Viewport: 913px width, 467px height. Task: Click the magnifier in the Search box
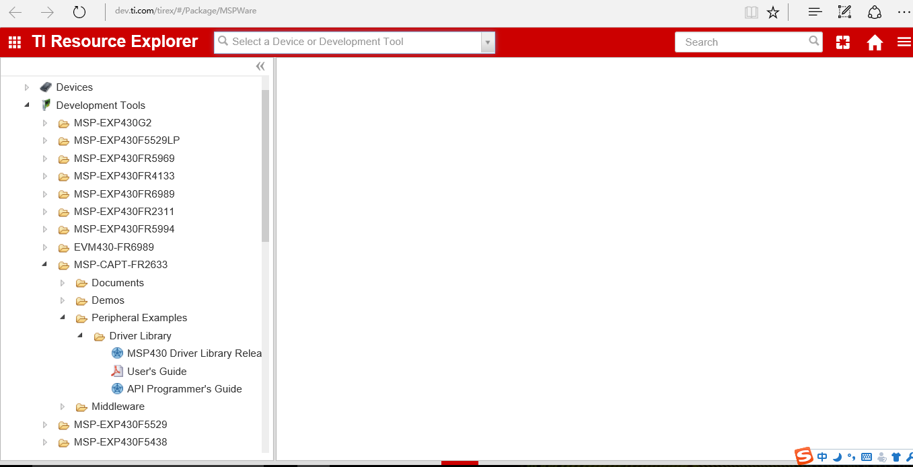814,41
